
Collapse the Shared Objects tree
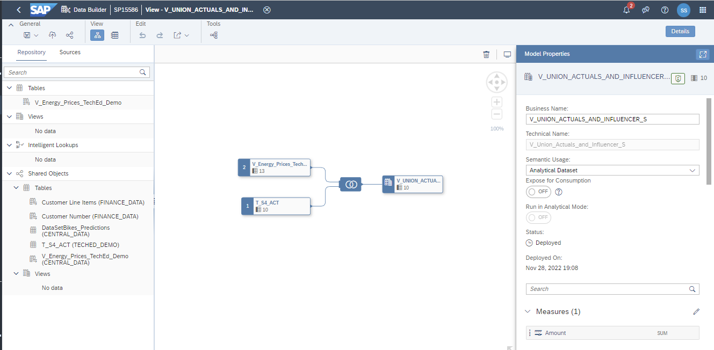click(x=9, y=173)
